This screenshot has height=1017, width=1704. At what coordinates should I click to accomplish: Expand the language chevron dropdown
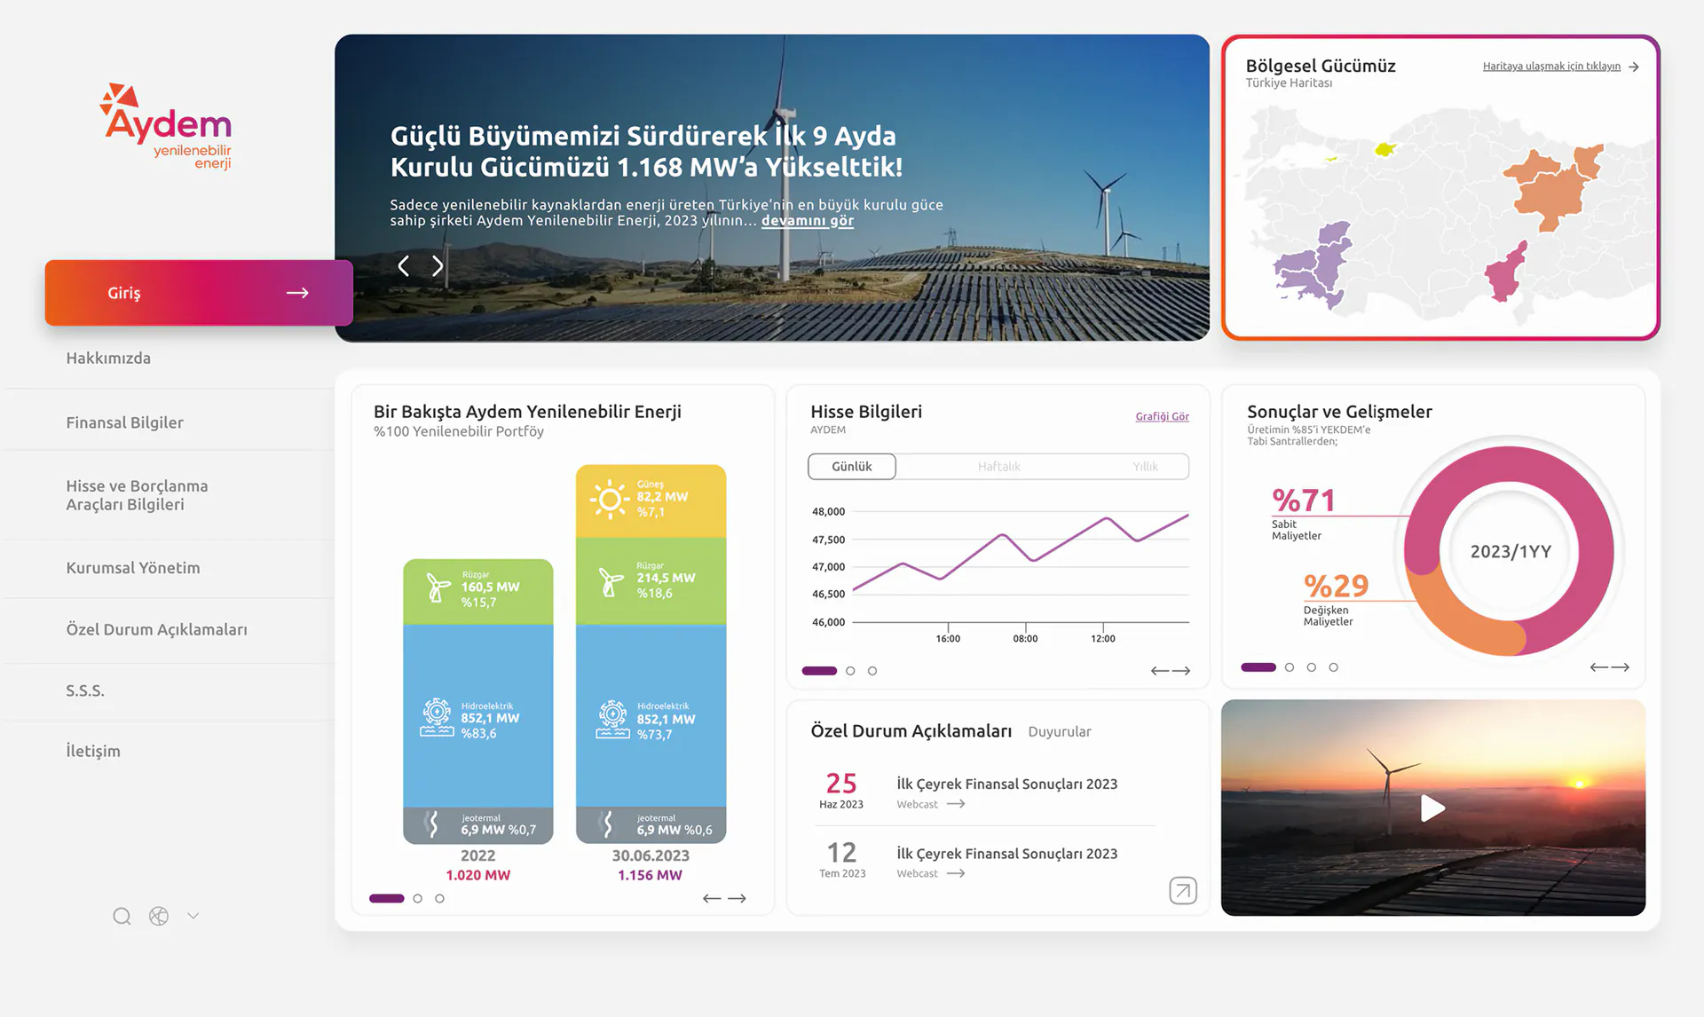193,916
